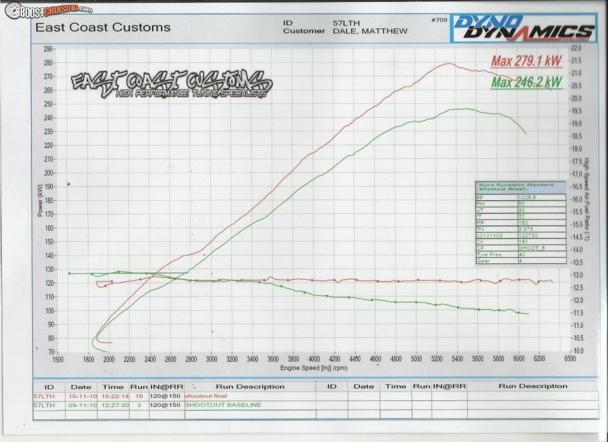
Task: Click the date "09-11-10" in the green row
Action: pyautogui.click(x=83, y=405)
